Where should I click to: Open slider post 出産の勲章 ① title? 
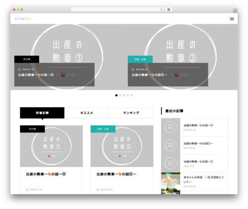[x=36, y=75]
